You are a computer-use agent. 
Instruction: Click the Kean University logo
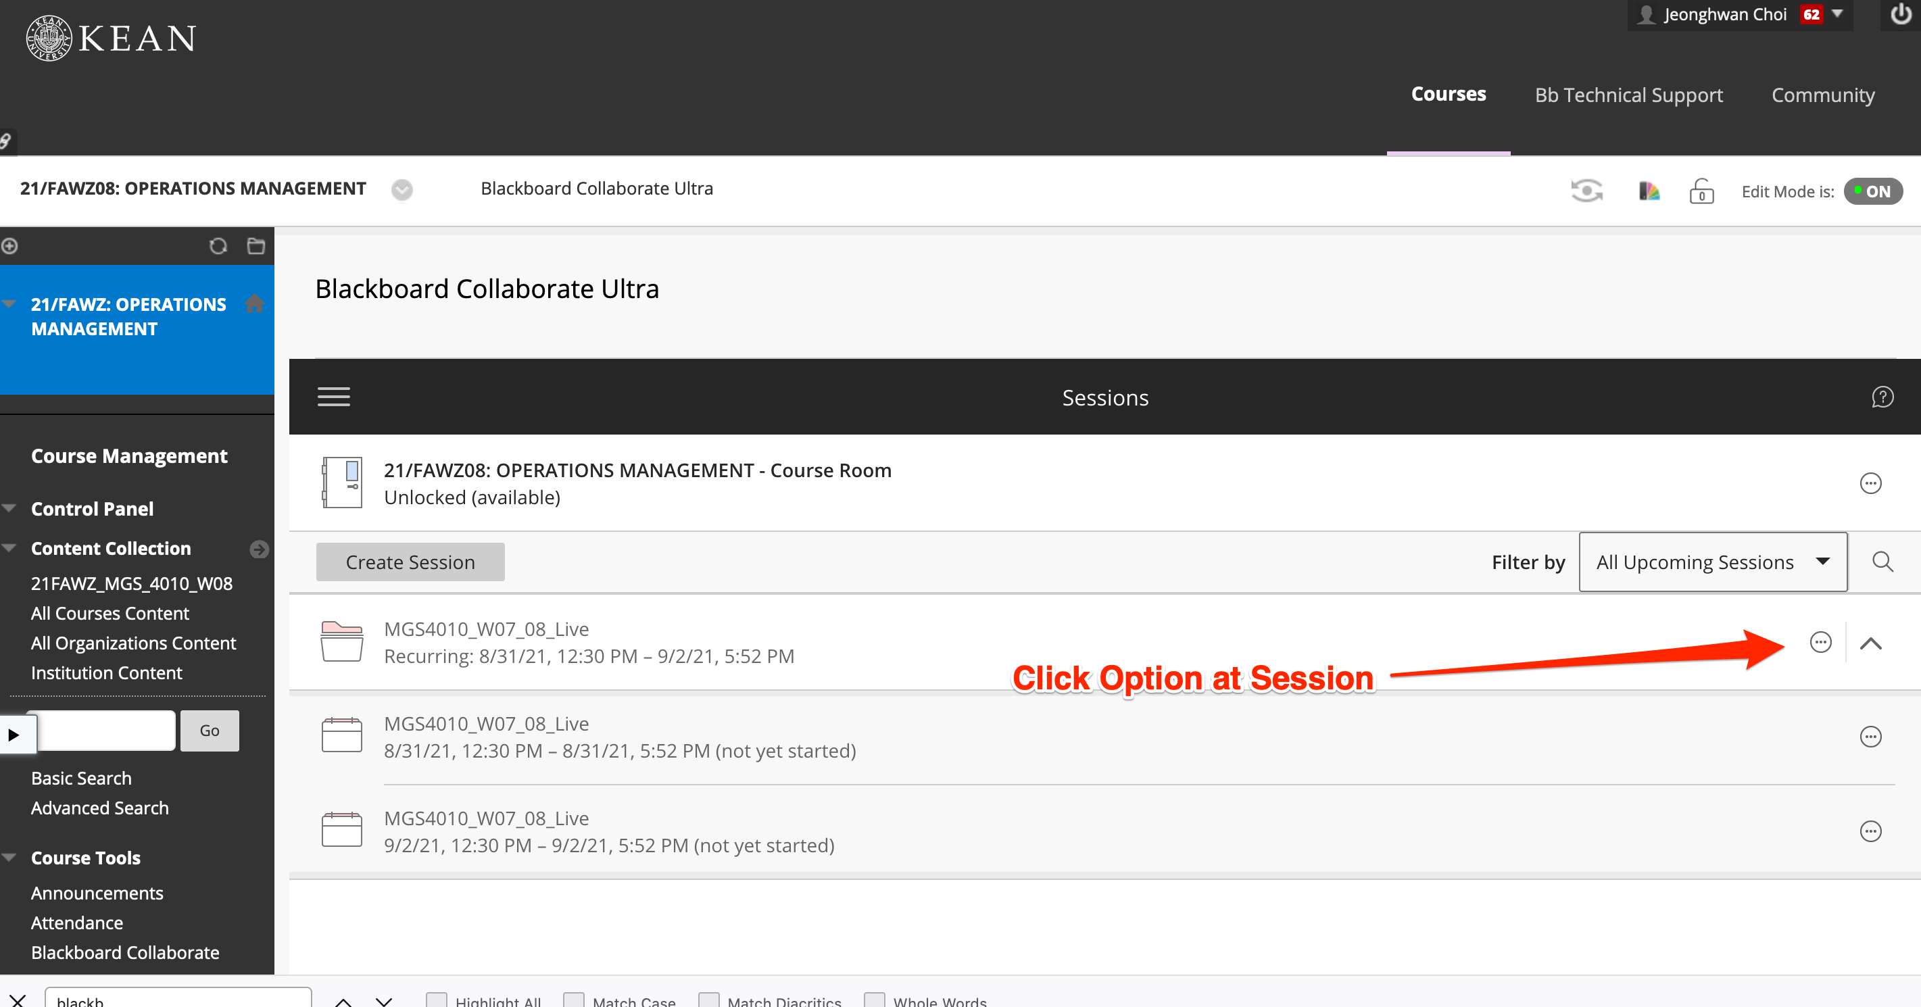[x=110, y=38]
